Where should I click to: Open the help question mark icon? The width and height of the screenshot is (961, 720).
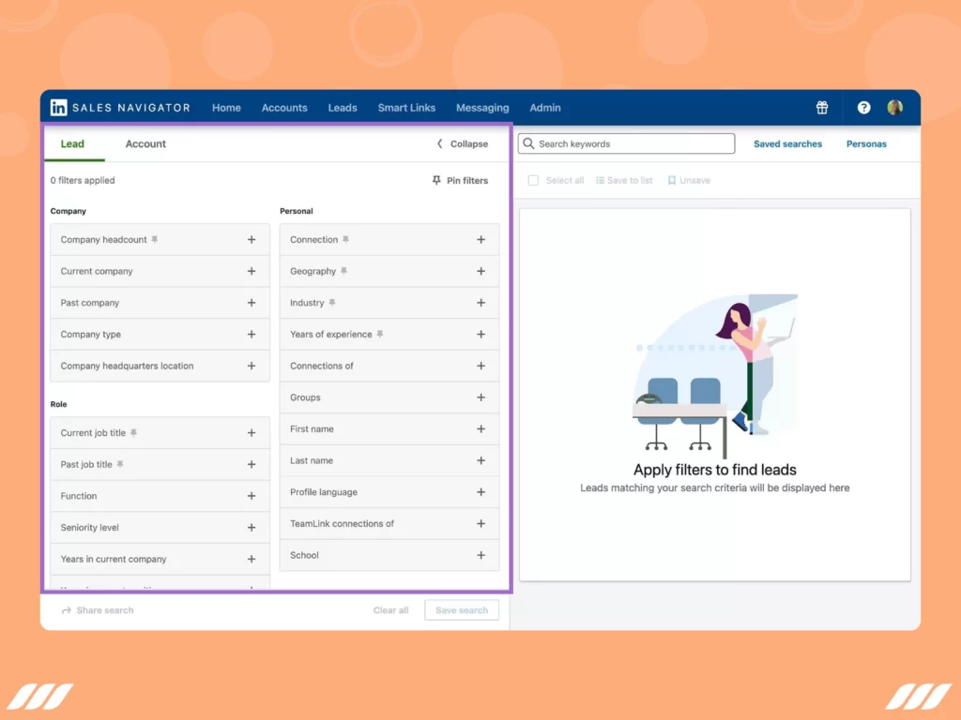tap(863, 108)
